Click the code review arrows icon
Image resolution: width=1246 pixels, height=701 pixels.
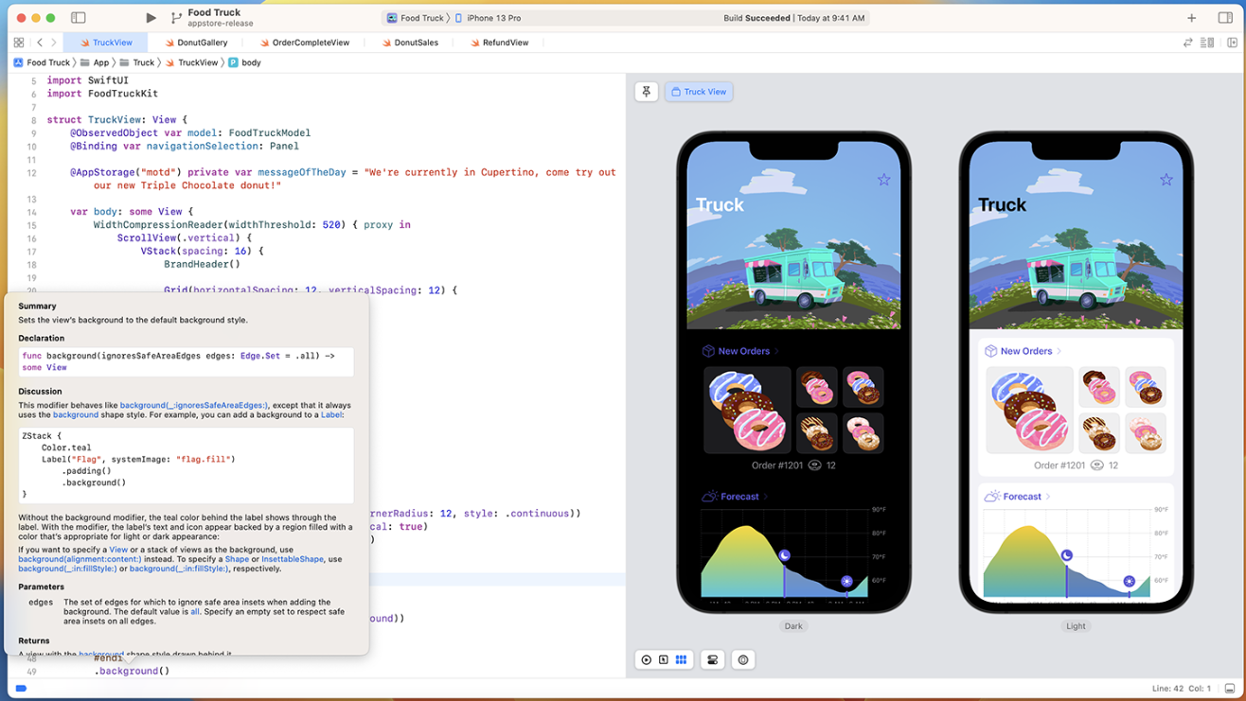pyautogui.click(x=1188, y=43)
